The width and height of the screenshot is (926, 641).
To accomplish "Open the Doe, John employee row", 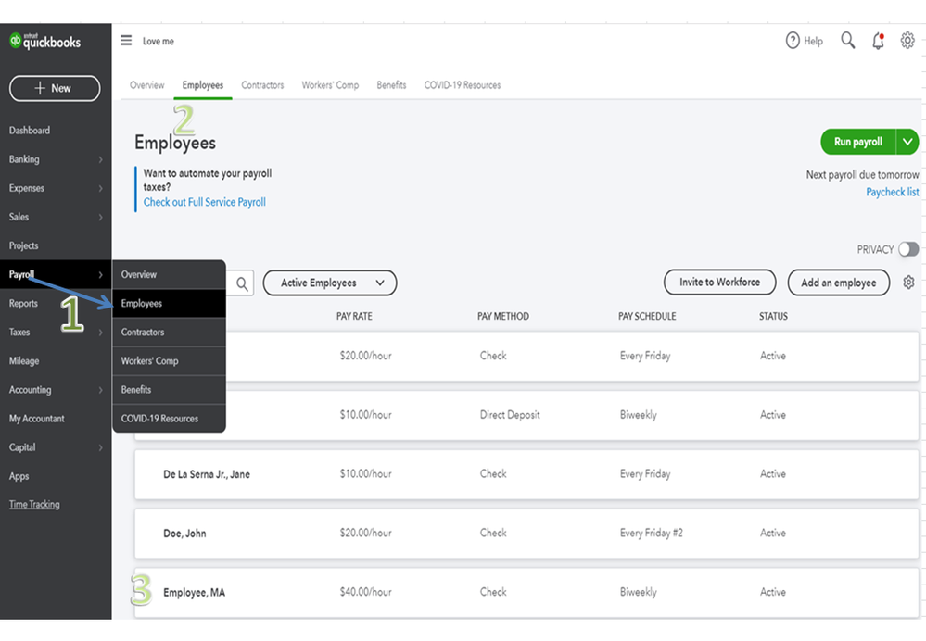I will [184, 534].
